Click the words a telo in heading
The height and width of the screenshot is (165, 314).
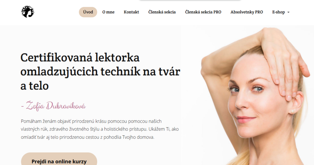[35, 86]
